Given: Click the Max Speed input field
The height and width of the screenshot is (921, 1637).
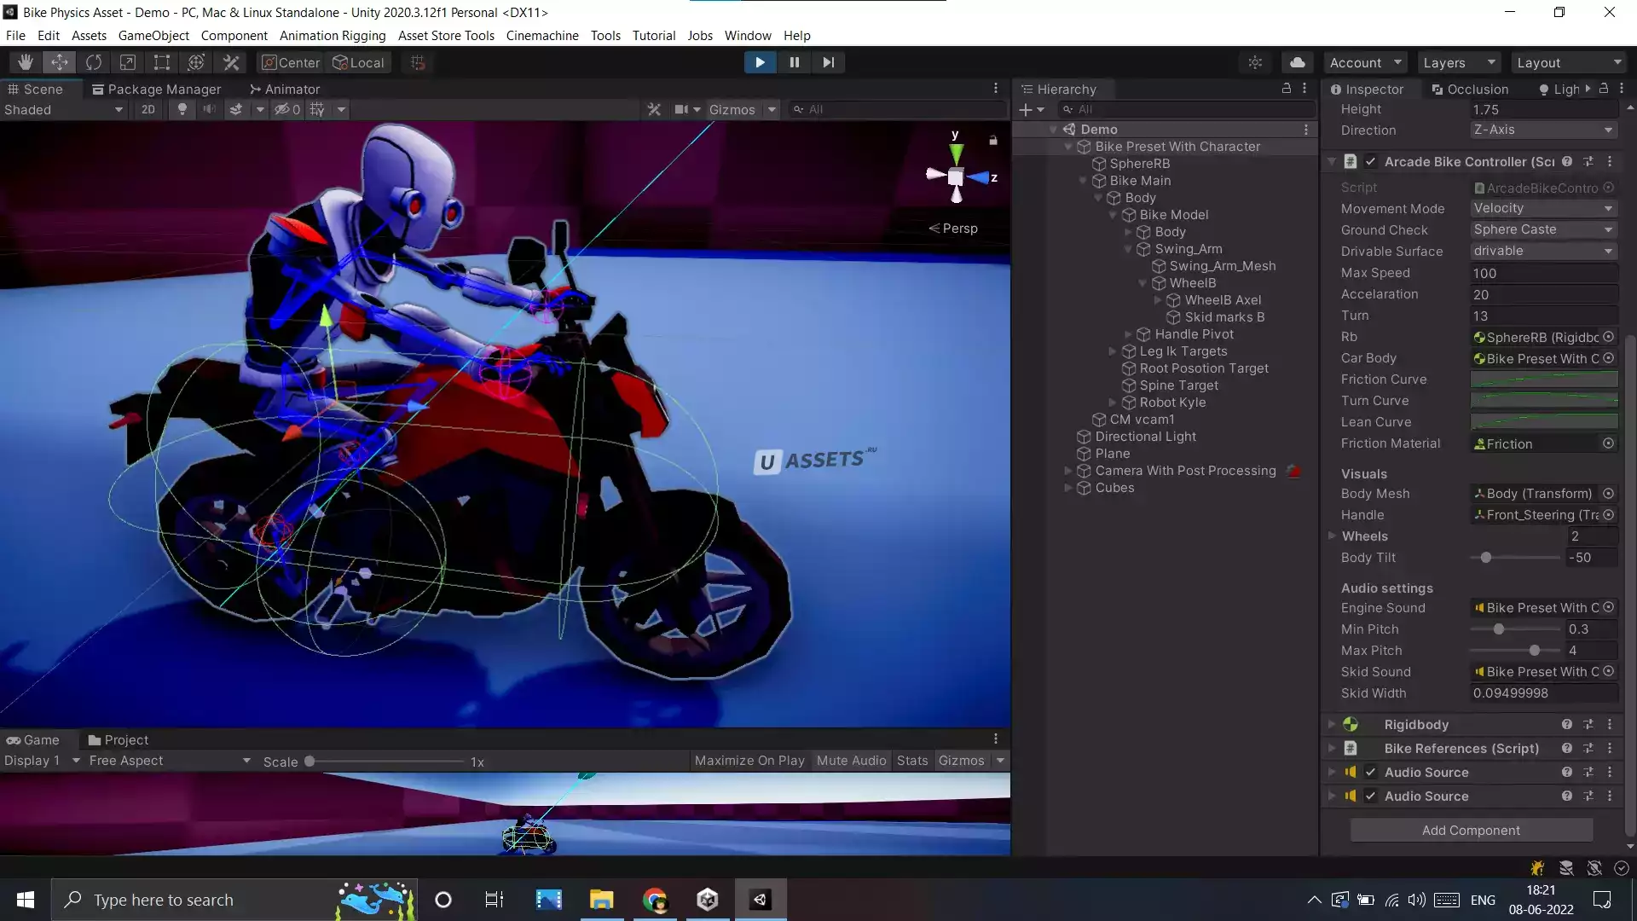Looking at the screenshot, I should click(x=1543, y=273).
